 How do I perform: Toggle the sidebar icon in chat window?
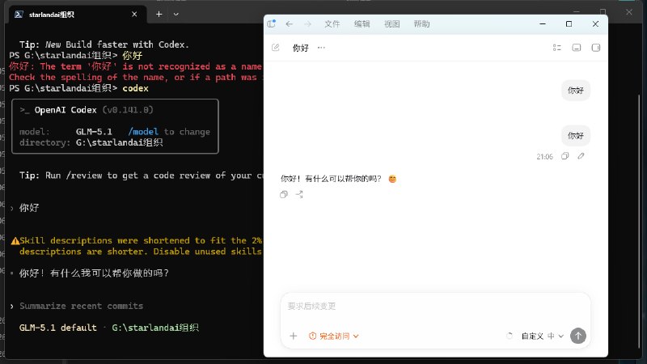click(x=271, y=24)
